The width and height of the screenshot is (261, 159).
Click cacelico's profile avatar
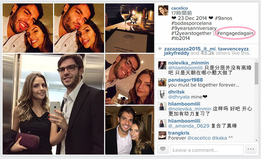163,10
